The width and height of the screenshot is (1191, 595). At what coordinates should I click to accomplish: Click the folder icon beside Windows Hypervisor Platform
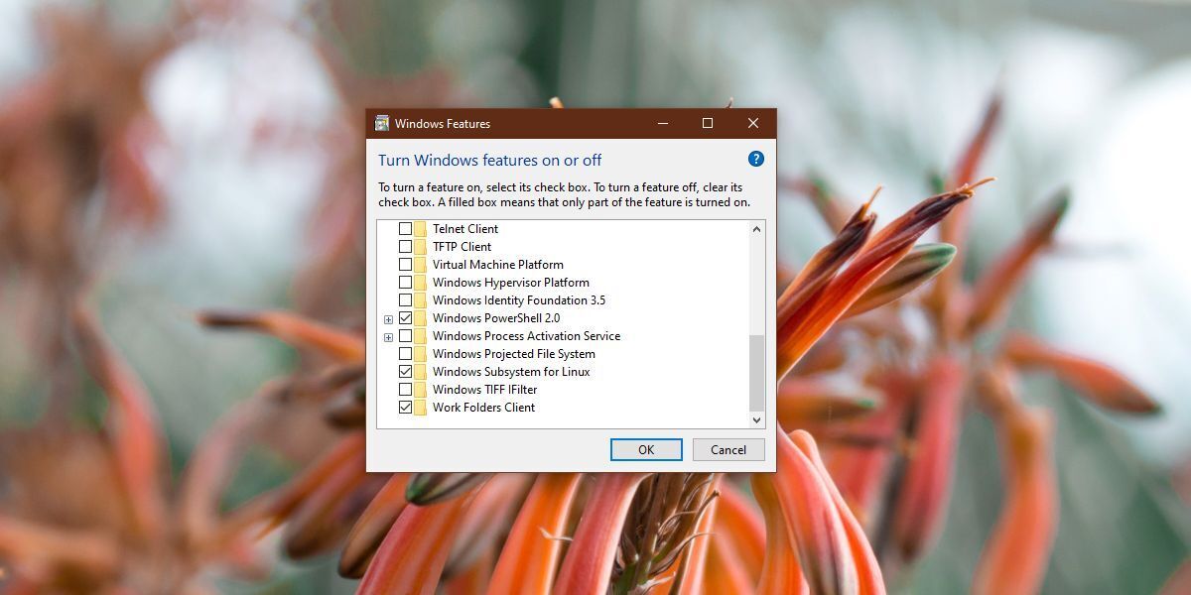[x=420, y=282]
